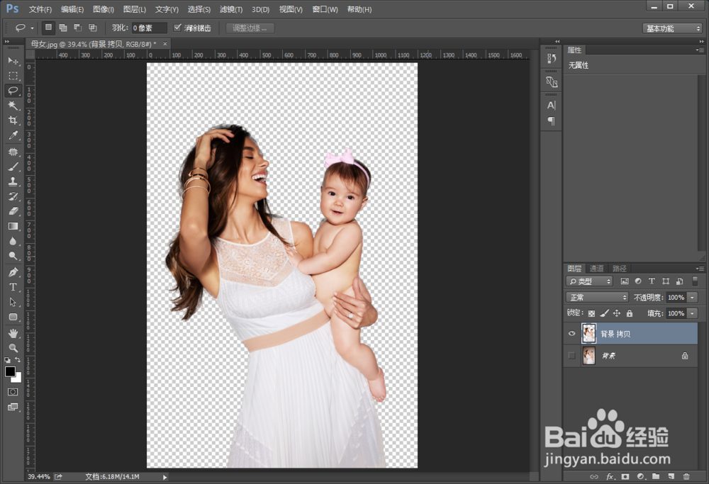
Task: Open the 滤镜(T) menu
Action: 231,9
